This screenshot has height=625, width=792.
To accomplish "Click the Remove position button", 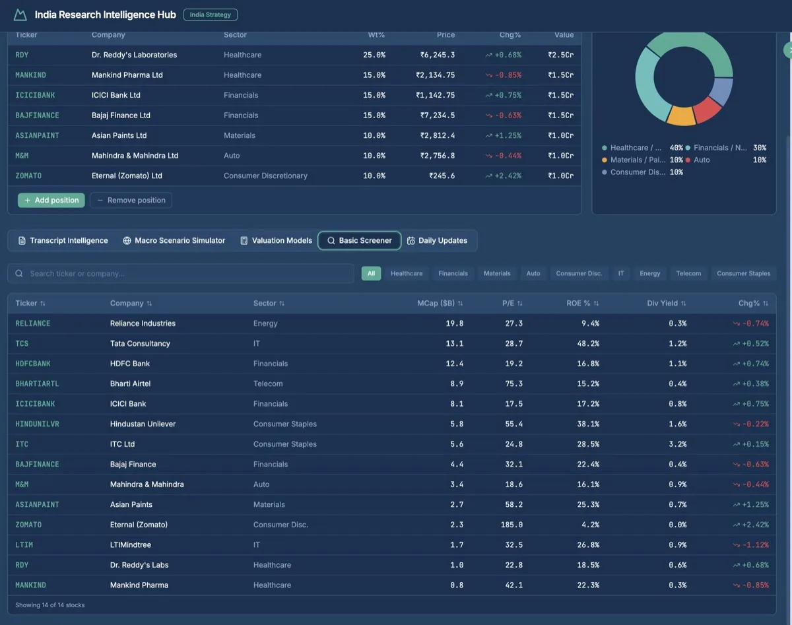I will (x=131, y=200).
